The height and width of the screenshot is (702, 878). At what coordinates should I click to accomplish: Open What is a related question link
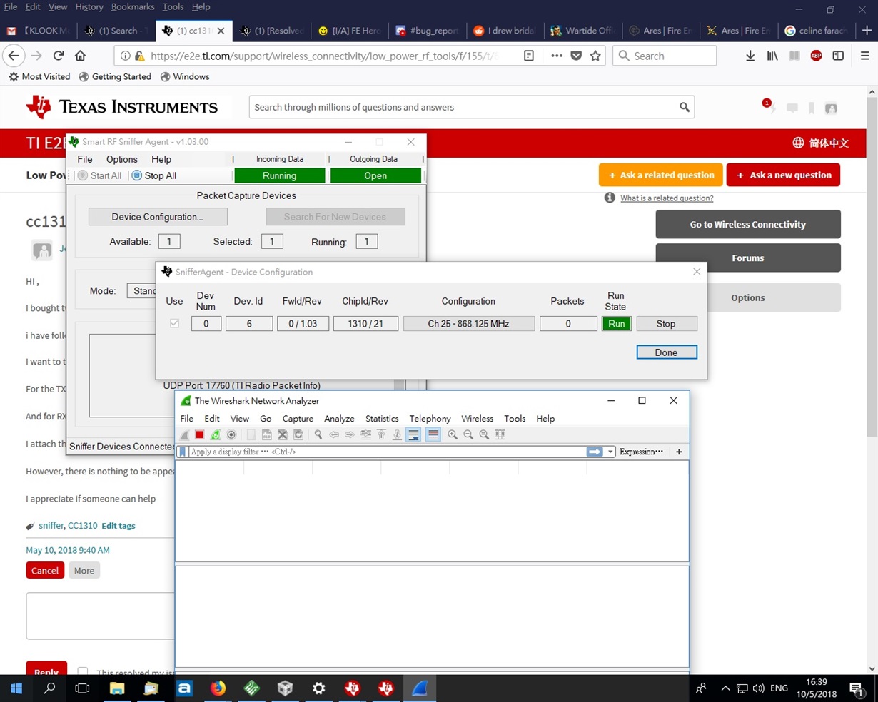click(667, 198)
